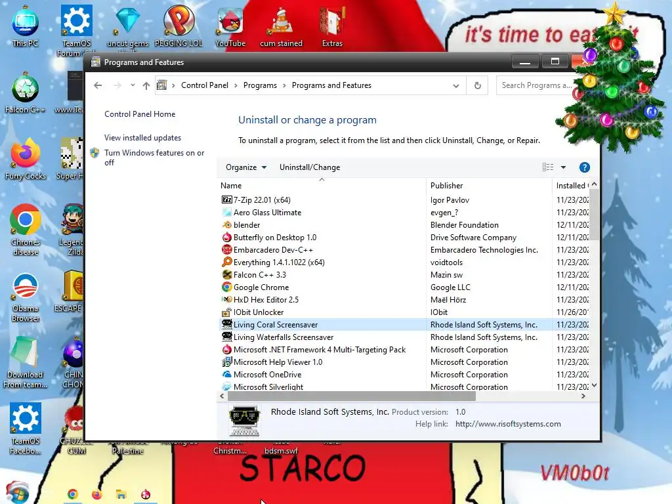Image resolution: width=672 pixels, height=504 pixels.
Task: Click the Google Chrome list entry icon
Action: [x=226, y=287]
